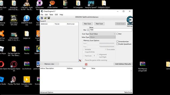The height and width of the screenshot is (95, 170).
Task: Open the Value Type dropdown
Action: click(x=103, y=37)
